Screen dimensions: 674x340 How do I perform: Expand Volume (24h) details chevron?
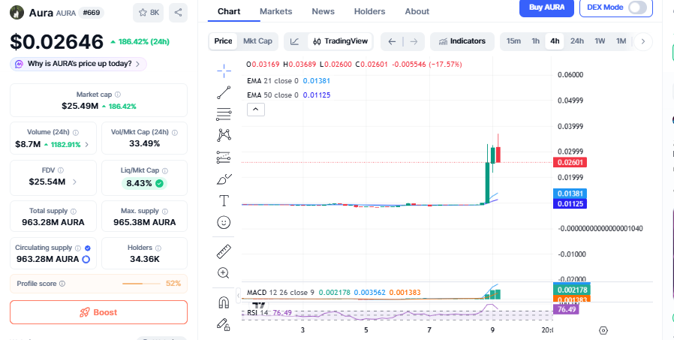pos(87,145)
